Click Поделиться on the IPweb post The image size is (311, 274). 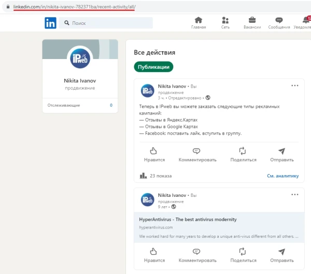243,154
